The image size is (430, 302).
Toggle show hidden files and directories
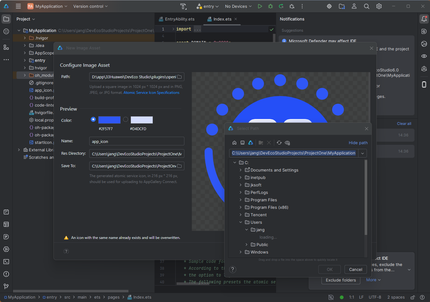[287, 143]
